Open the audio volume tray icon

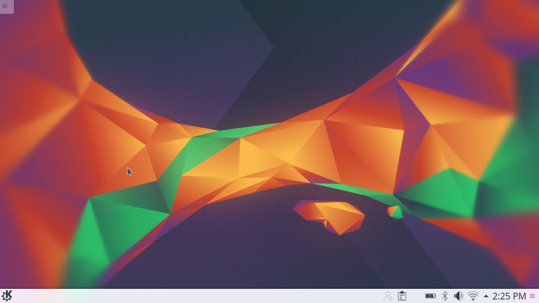coord(458,296)
